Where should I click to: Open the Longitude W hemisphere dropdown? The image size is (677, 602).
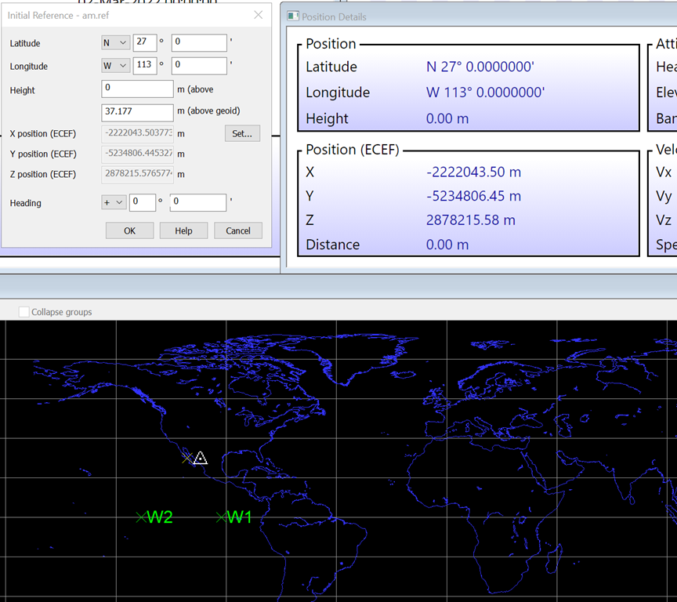115,66
